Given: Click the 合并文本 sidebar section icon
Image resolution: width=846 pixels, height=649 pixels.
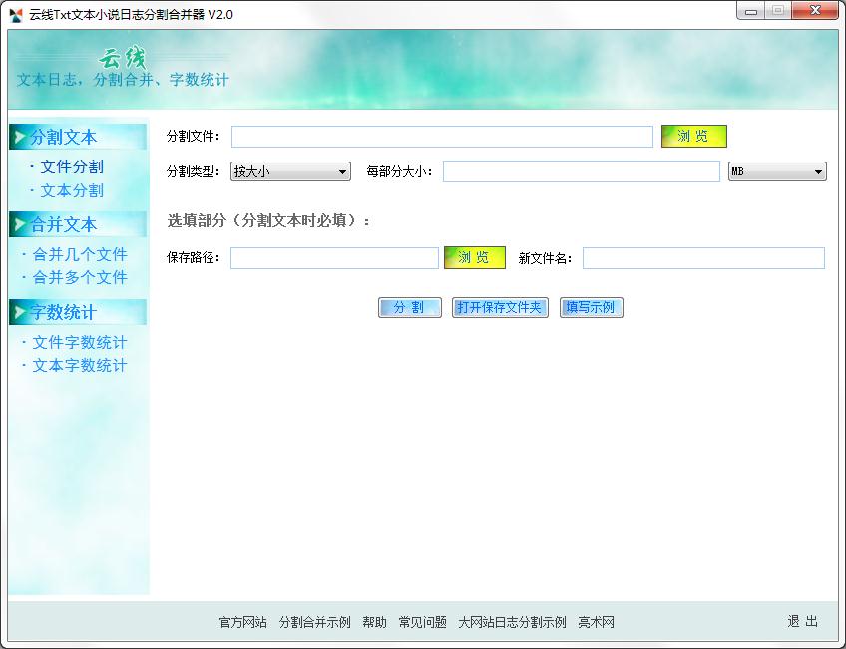Looking at the screenshot, I should pos(20,224).
